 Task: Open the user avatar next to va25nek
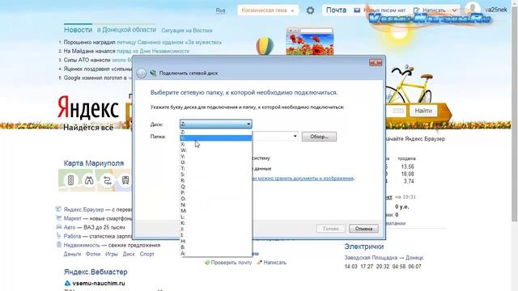point(473,9)
